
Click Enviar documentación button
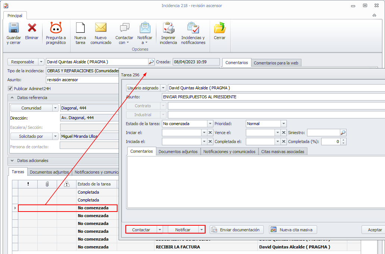pos(237,230)
